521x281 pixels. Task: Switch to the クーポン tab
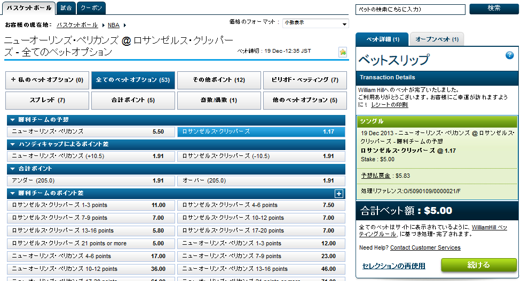tap(91, 8)
